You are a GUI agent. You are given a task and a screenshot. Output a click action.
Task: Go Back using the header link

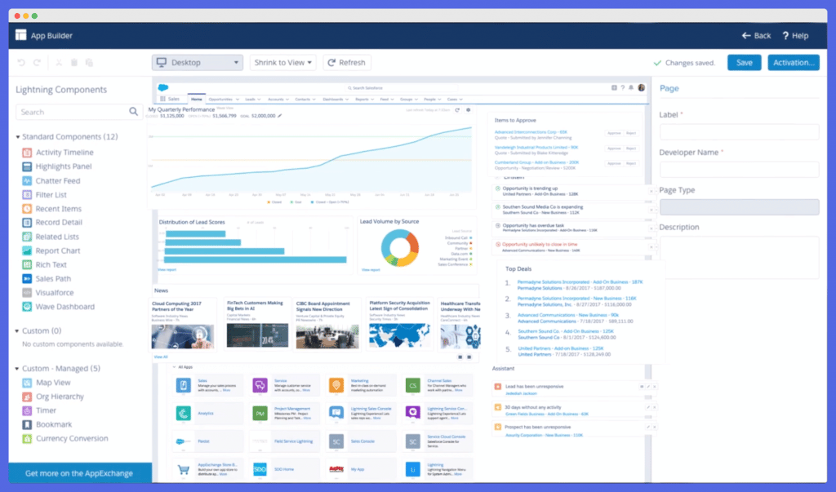[756, 36]
